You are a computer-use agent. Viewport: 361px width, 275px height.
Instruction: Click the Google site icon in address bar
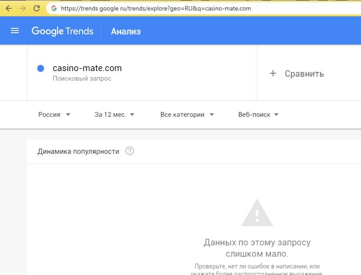tap(54, 8)
